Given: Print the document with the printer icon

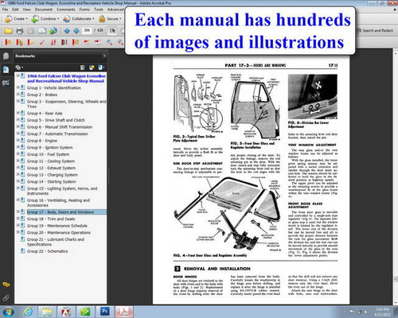Looking at the screenshot, I should pyautogui.click(x=20, y=31).
